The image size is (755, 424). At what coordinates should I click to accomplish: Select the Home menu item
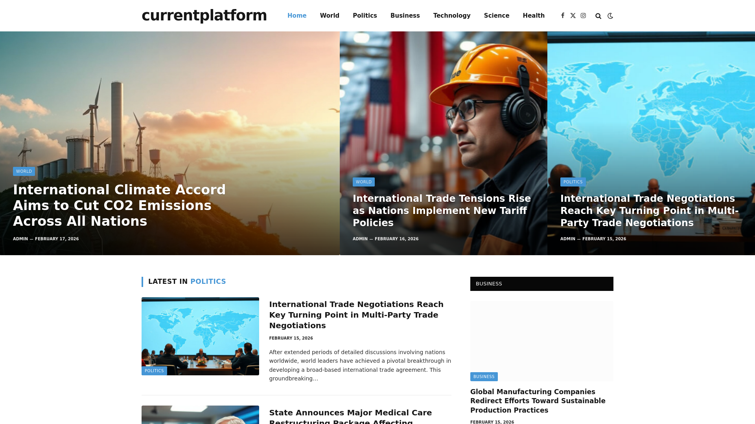point(297,16)
